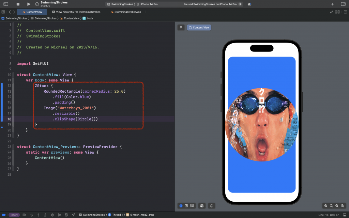This screenshot has width=349, height=218.
Task: Step into in the debugger
Action: 38,215
